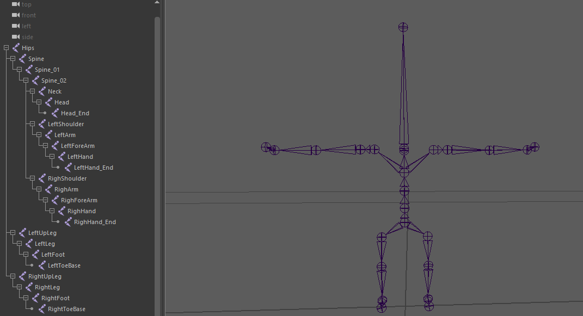This screenshot has height=316, width=583.
Task: Click the LeftUpLeg joint icon
Action: [22, 233]
